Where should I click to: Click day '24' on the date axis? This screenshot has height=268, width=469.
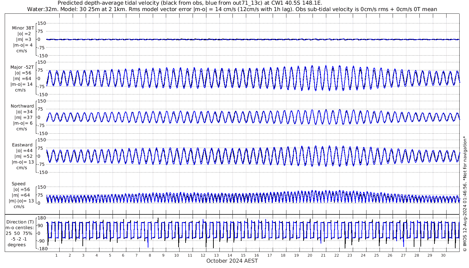coord(363,255)
